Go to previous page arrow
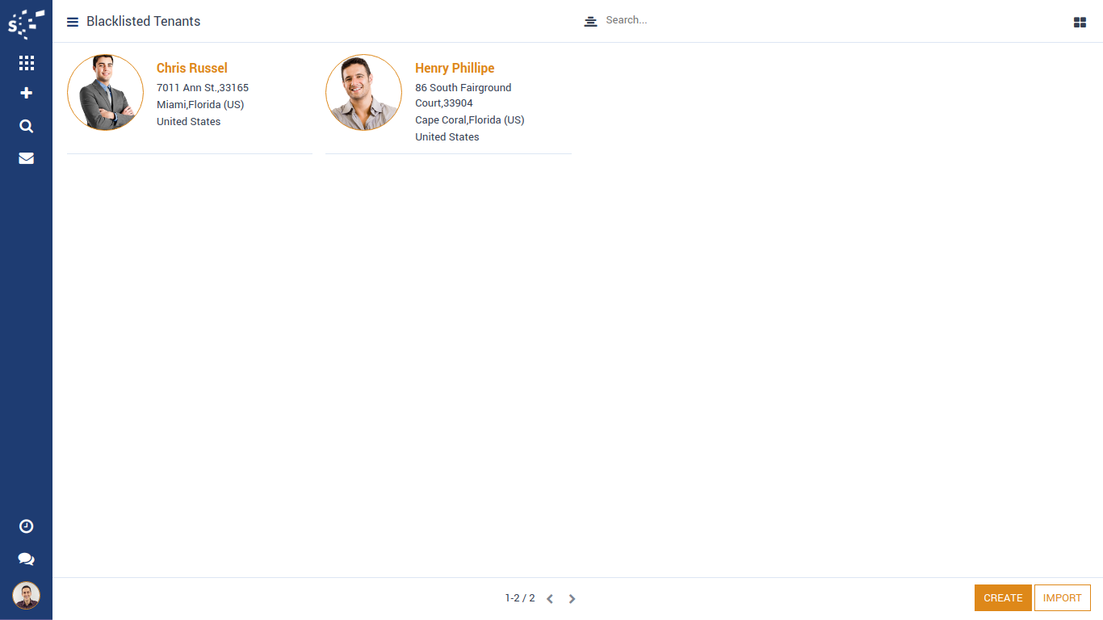Viewport: 1103px width, 620px height. pos(550,599)
